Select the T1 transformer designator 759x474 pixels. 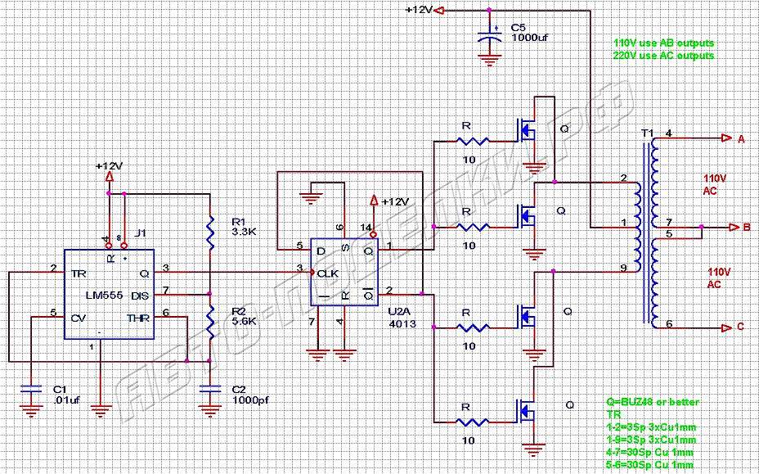pyautogui.click(x=647, y=133)
